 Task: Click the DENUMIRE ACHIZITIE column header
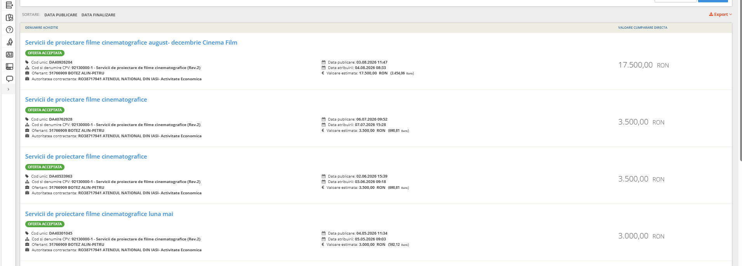(42, 28)
